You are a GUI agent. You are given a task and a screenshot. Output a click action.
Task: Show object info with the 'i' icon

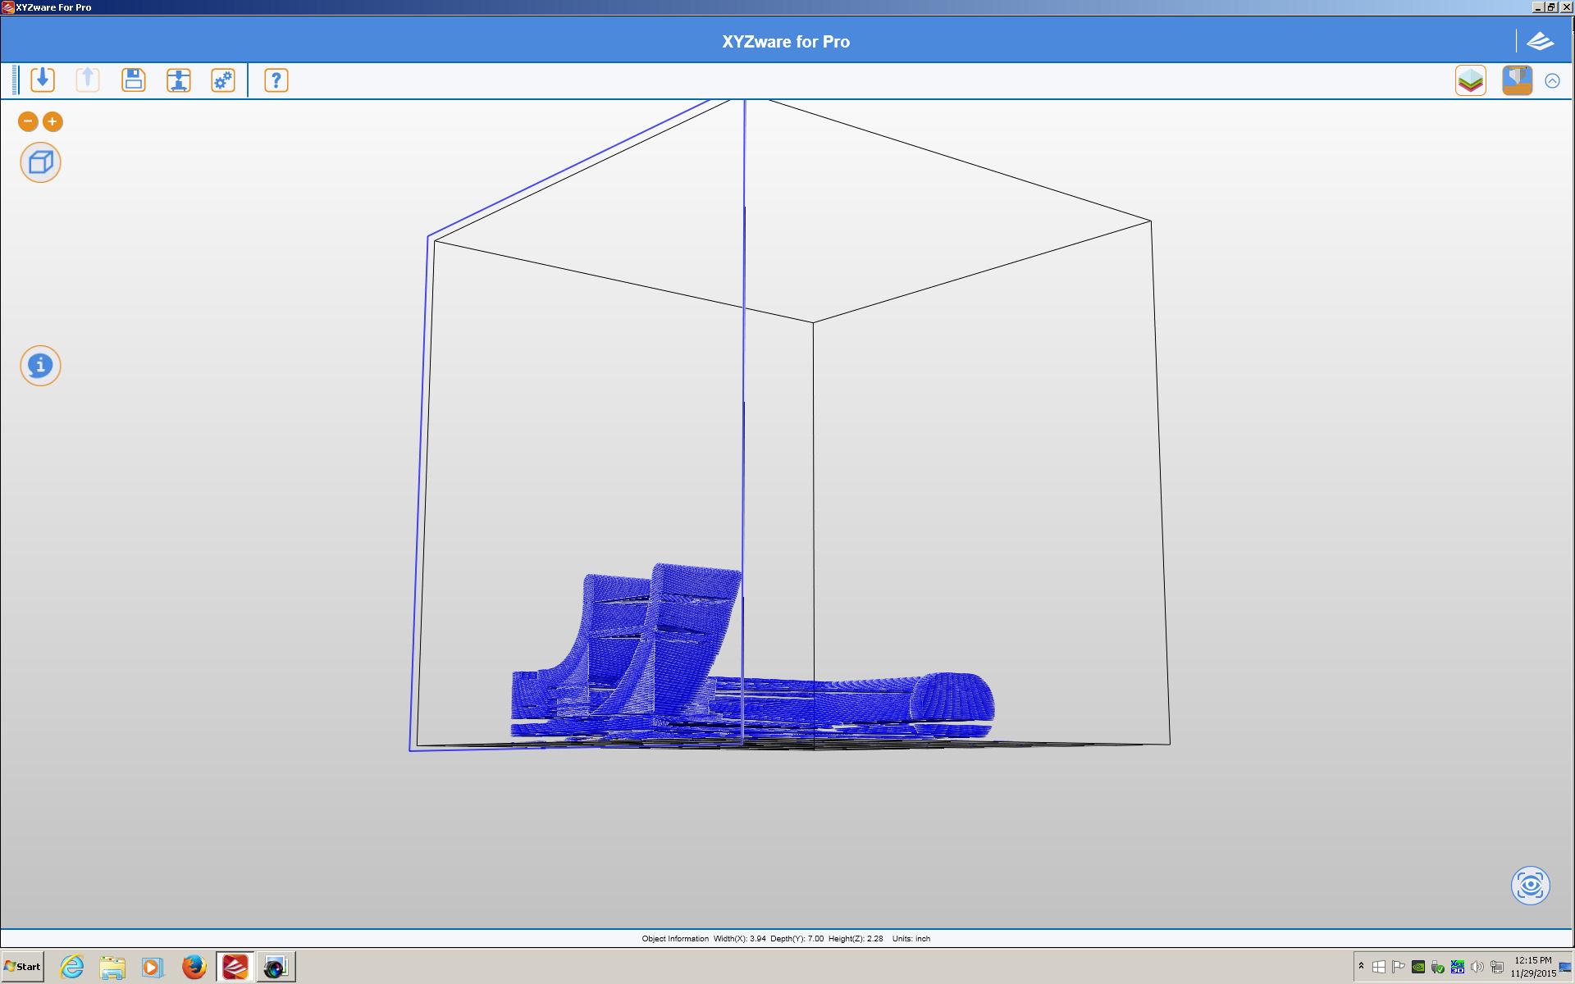(40, 366)
